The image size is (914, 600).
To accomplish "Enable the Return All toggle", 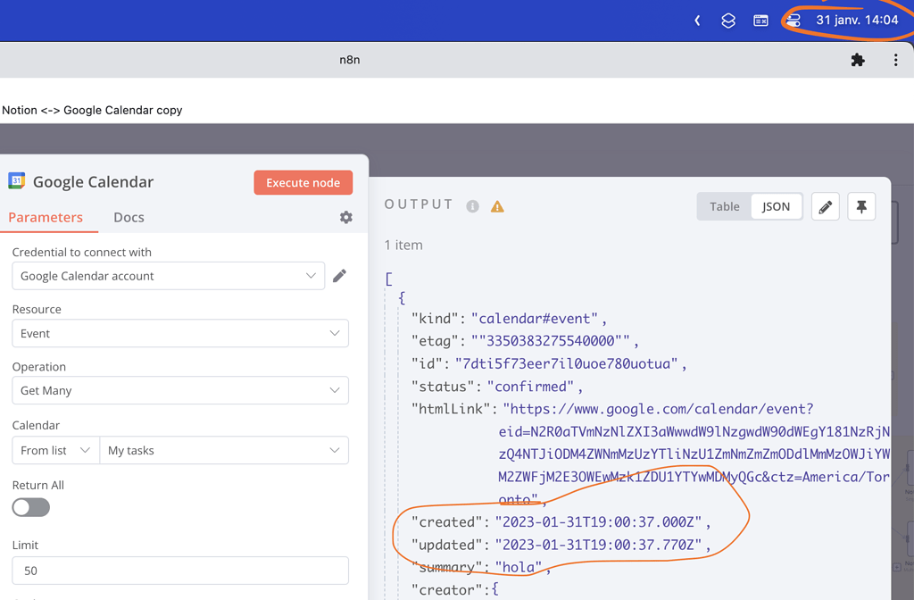I will (30, 506).
